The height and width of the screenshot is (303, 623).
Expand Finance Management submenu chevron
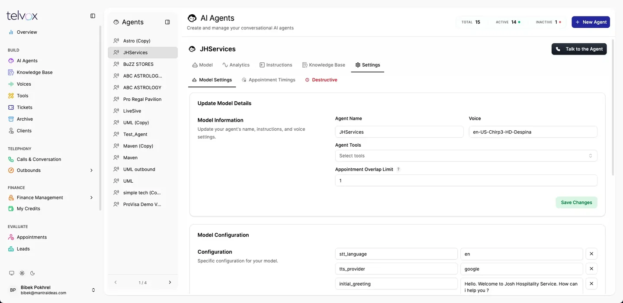point(91,198)
